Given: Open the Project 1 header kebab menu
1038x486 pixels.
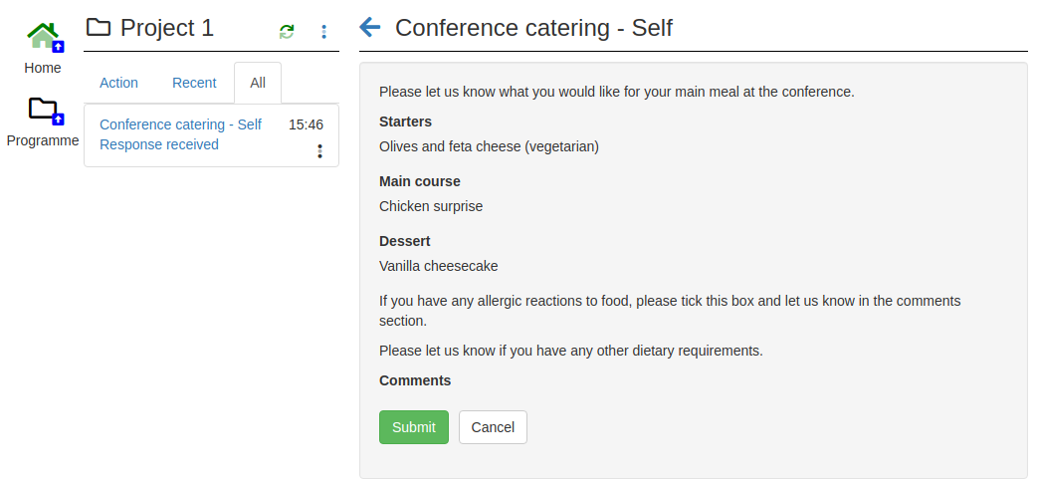Looking at the screenshot, I should pyautogui.click(x=323, y=31).
